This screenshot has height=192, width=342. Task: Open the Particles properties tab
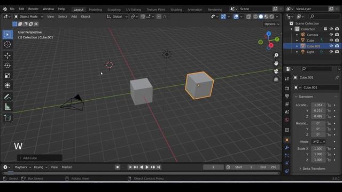click(x=287, y=155)
